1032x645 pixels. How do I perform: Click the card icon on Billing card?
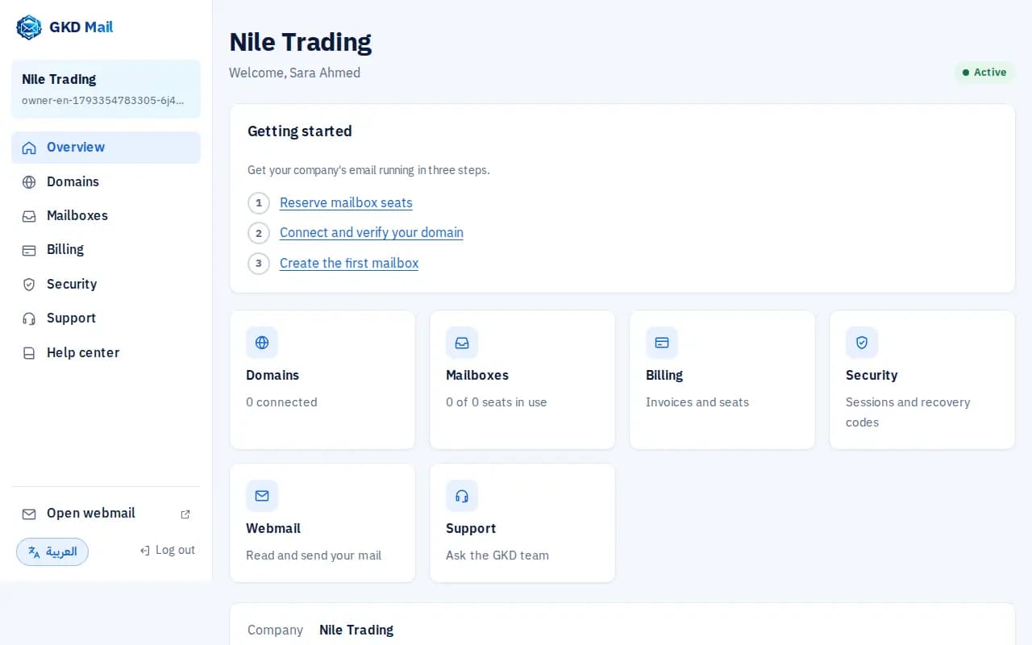(x=662, y=343)
